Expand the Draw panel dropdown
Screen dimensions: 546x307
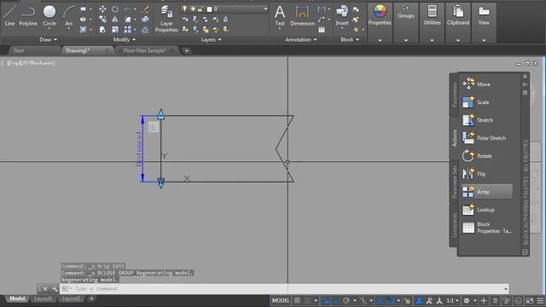(x=48, y=40)
